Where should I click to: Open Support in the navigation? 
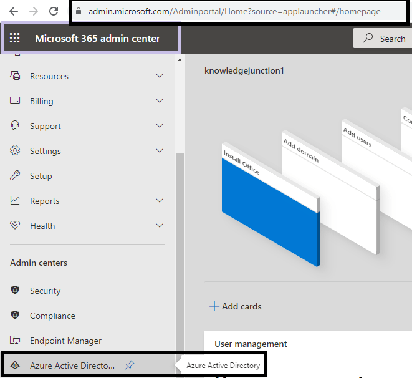tap(87, 126)
